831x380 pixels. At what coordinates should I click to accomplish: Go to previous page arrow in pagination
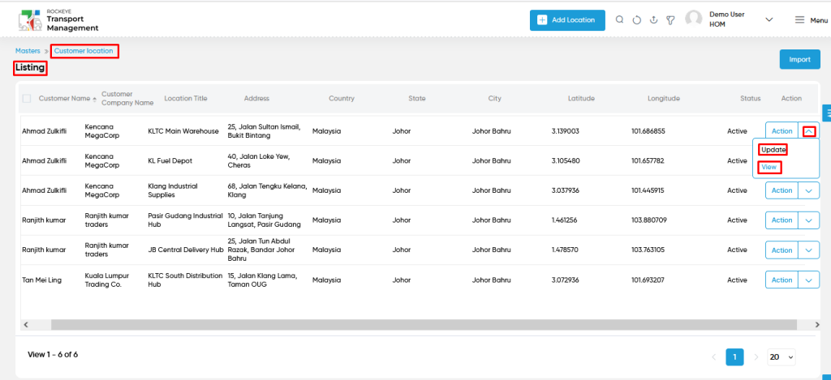714,357
